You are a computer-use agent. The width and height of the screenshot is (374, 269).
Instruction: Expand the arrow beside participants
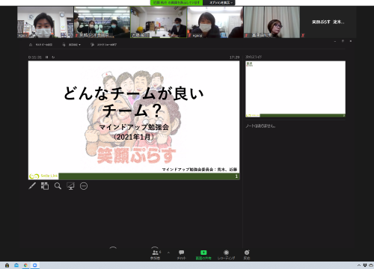(168, 253)
